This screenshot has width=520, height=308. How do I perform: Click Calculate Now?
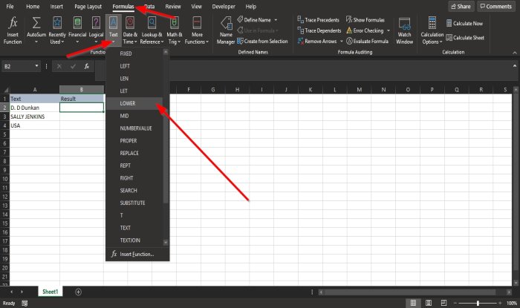[464, 23]
